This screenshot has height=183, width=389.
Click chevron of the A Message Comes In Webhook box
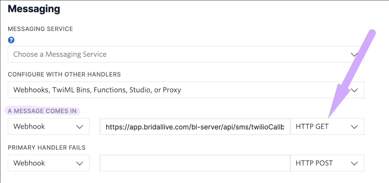[80, 127]
